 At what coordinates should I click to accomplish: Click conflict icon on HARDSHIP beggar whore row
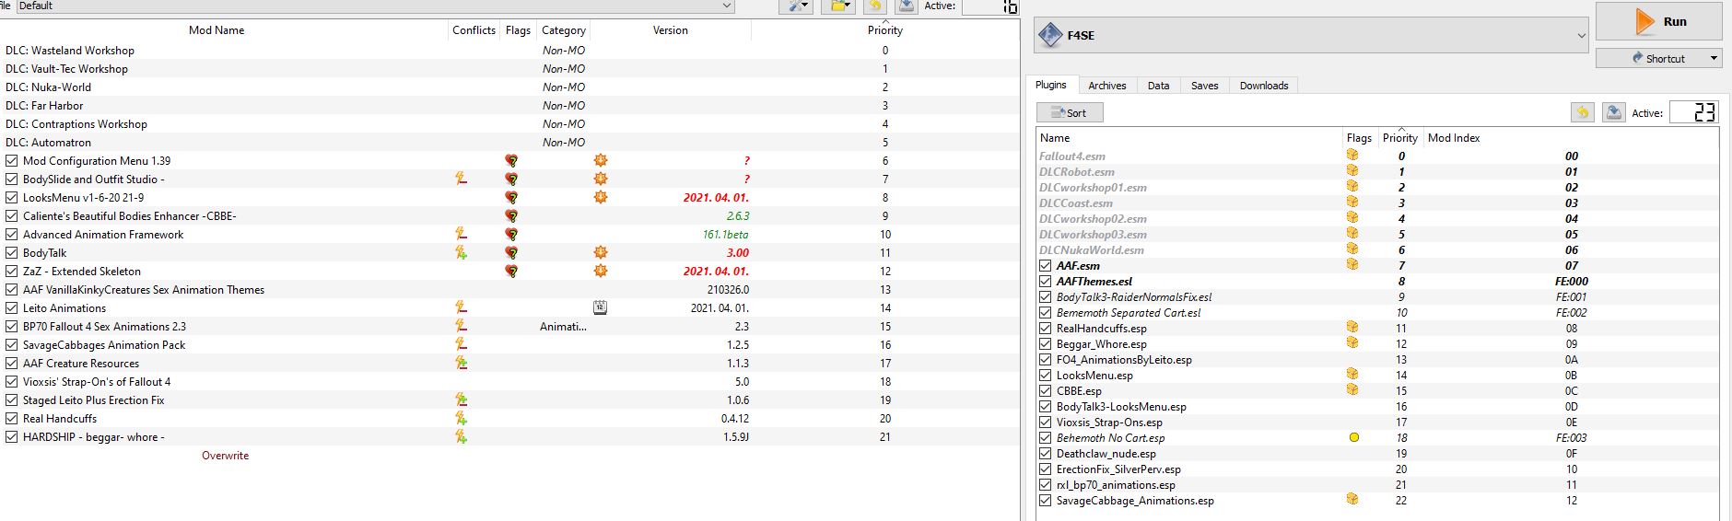click(461, 437)
